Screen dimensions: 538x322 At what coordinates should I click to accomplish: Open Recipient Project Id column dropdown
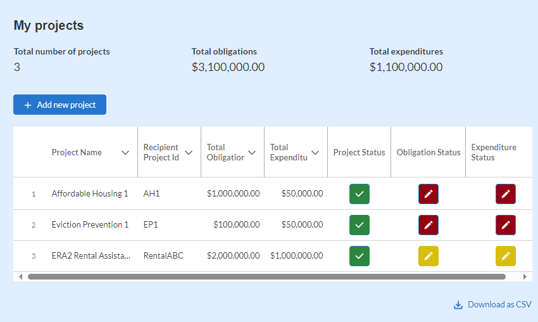189,153
